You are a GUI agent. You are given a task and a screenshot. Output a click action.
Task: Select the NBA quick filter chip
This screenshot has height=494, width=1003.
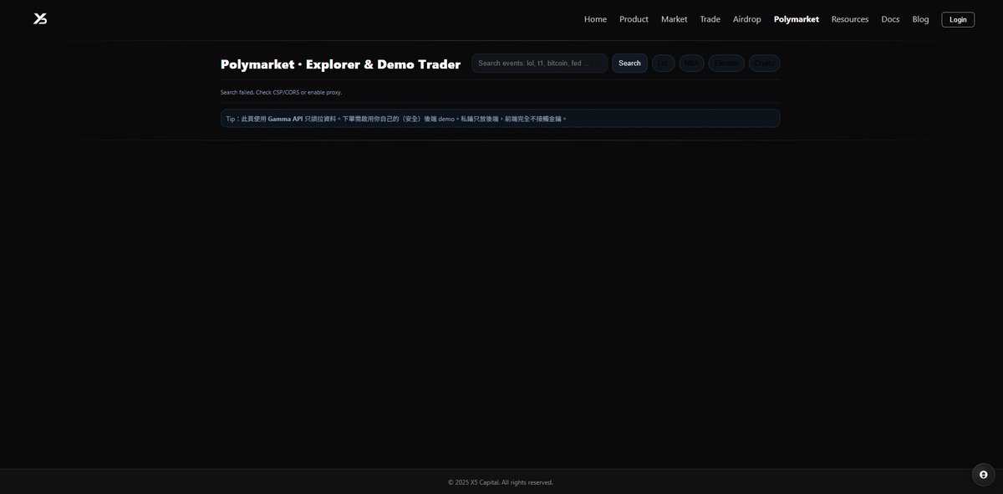(691, 64)
